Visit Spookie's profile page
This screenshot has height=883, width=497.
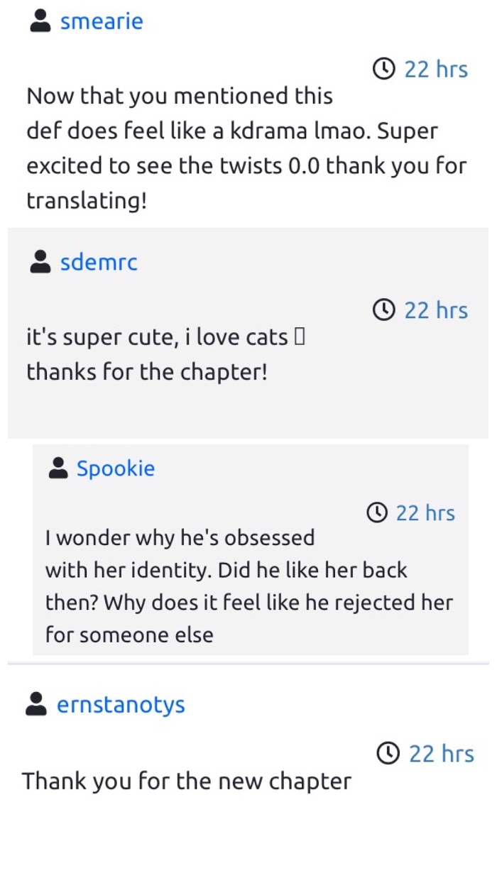click(x=116, y=468)
